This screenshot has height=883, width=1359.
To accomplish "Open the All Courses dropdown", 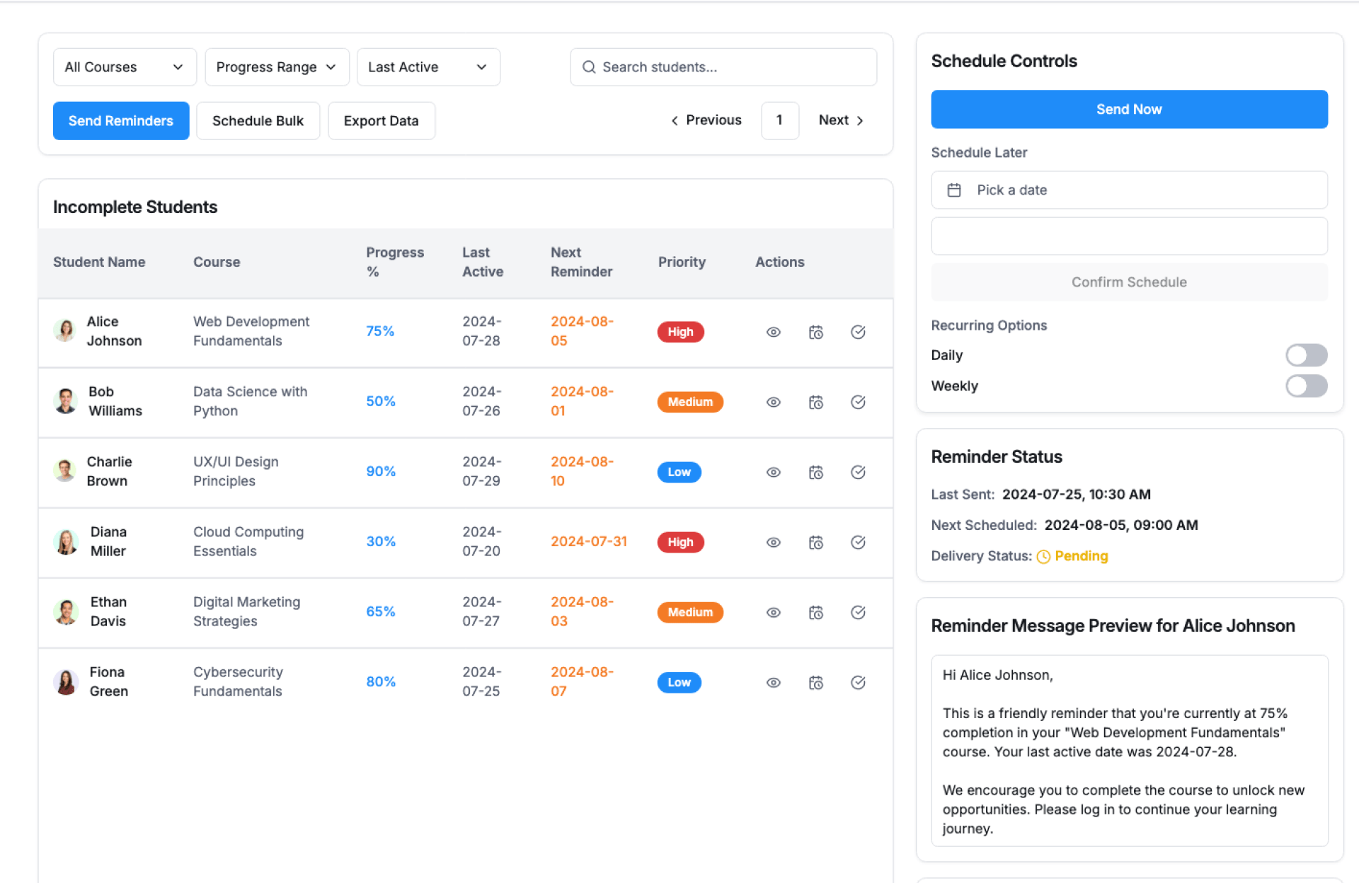I will pos(125,67).
